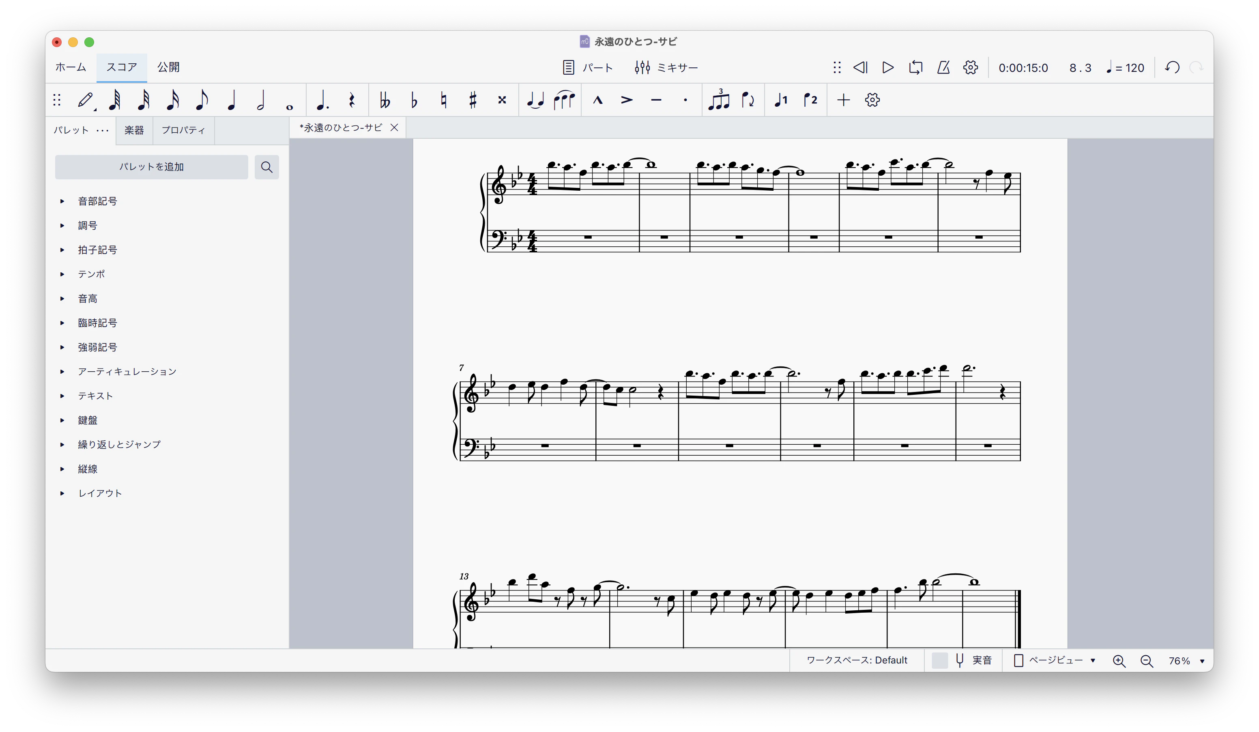Switch to voice 1
1259x732 pixels.
(x=781, y=100)
